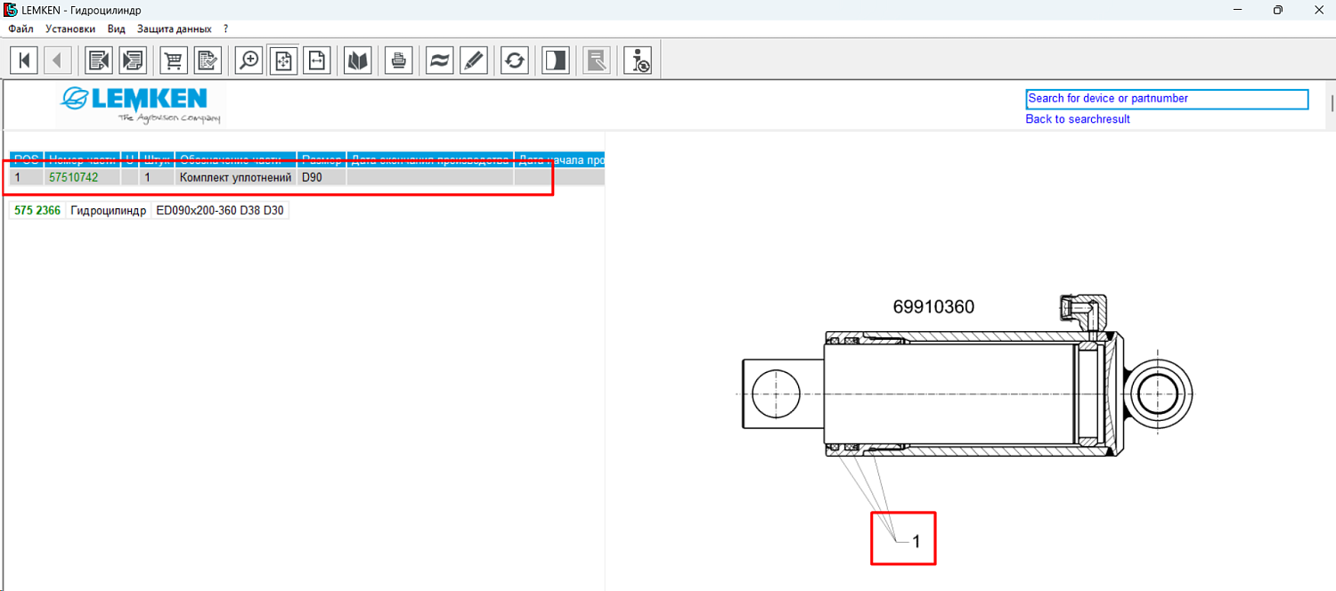Restore the LEMKEN window size
Viewport: 1336px width, 591px height.
click(1277, 10)
